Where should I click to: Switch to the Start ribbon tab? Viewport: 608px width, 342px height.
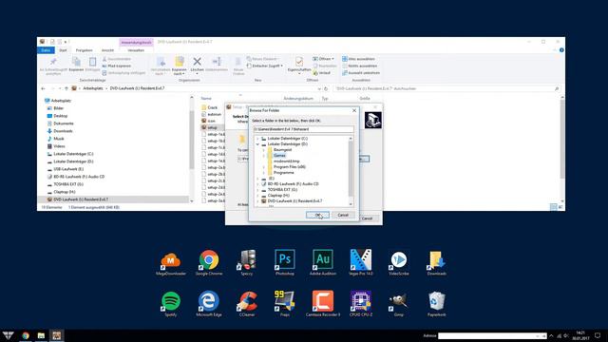coord(63,50)
